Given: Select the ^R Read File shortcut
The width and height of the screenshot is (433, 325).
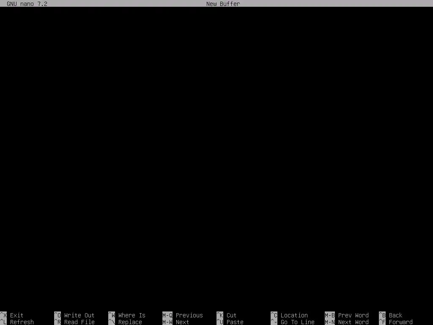Looking at the screenshot, I should (74, 322).
